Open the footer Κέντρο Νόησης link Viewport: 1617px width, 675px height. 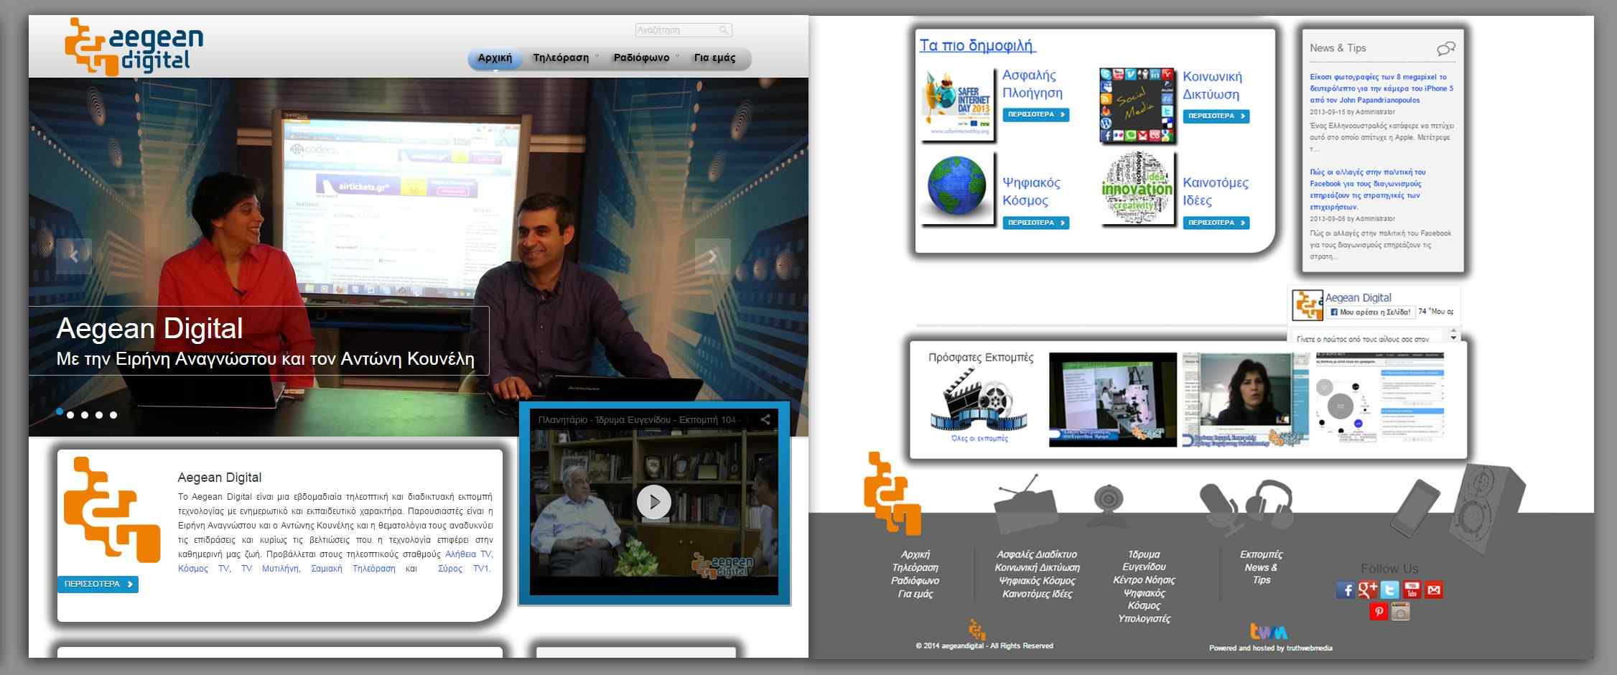(x=1144, y=580)
